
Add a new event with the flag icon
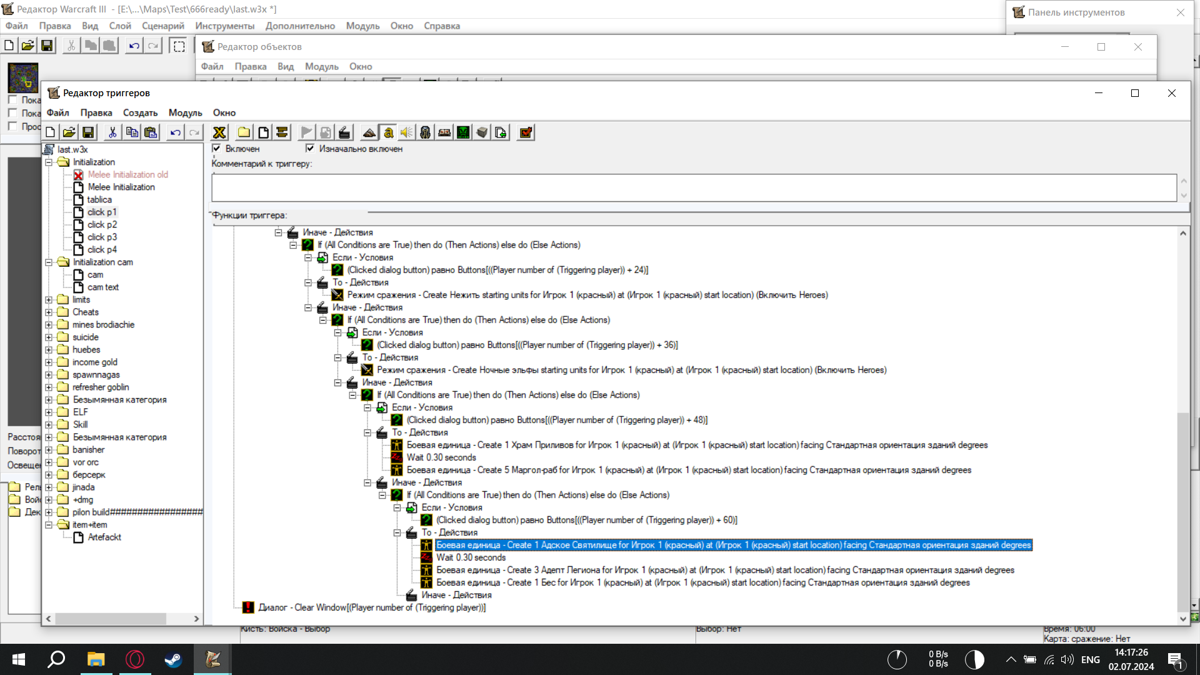pyautogui.click(x=307, y=132)
